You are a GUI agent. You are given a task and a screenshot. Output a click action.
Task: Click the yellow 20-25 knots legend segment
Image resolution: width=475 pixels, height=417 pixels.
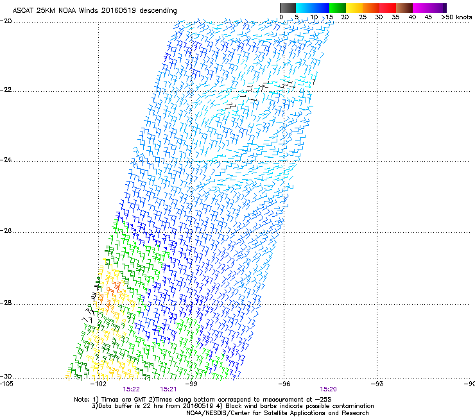click(354, 8)
